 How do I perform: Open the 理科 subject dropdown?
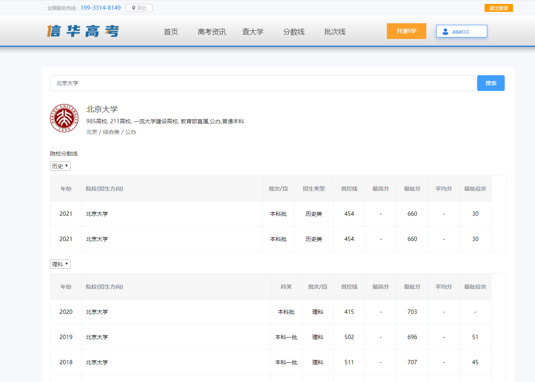[60, 264]
